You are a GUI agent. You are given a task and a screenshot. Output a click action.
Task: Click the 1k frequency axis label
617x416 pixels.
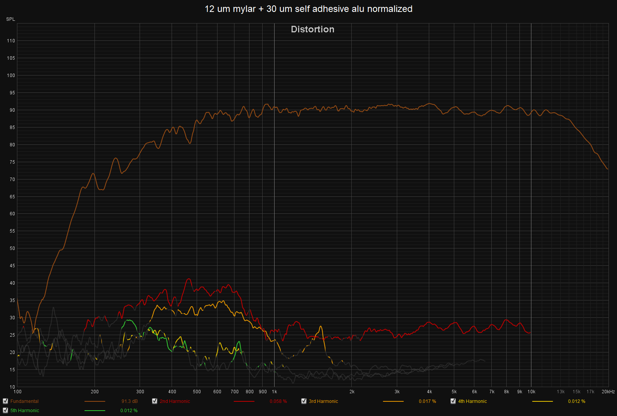click(275, 392)
